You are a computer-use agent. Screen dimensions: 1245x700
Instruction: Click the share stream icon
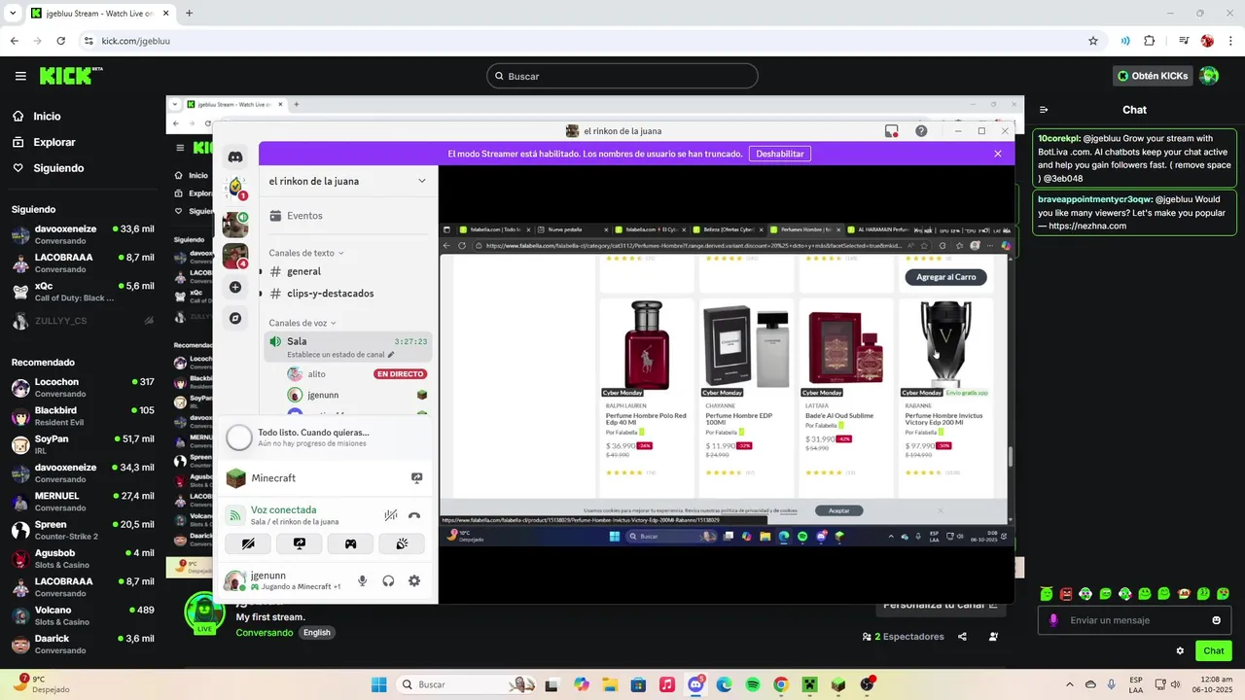click(962, 637)
